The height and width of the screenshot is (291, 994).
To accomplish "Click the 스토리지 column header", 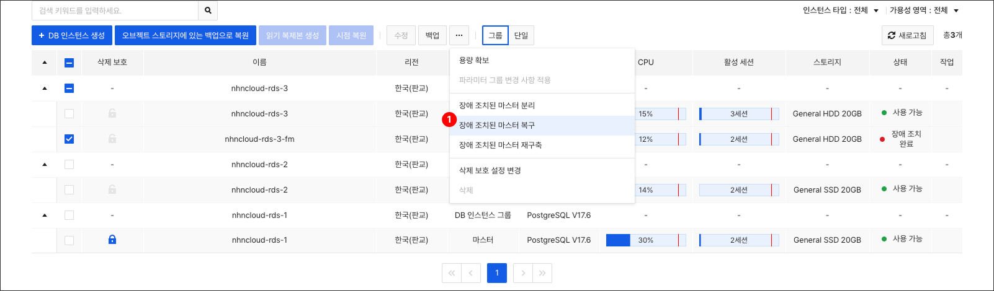I will click(827, 63).
